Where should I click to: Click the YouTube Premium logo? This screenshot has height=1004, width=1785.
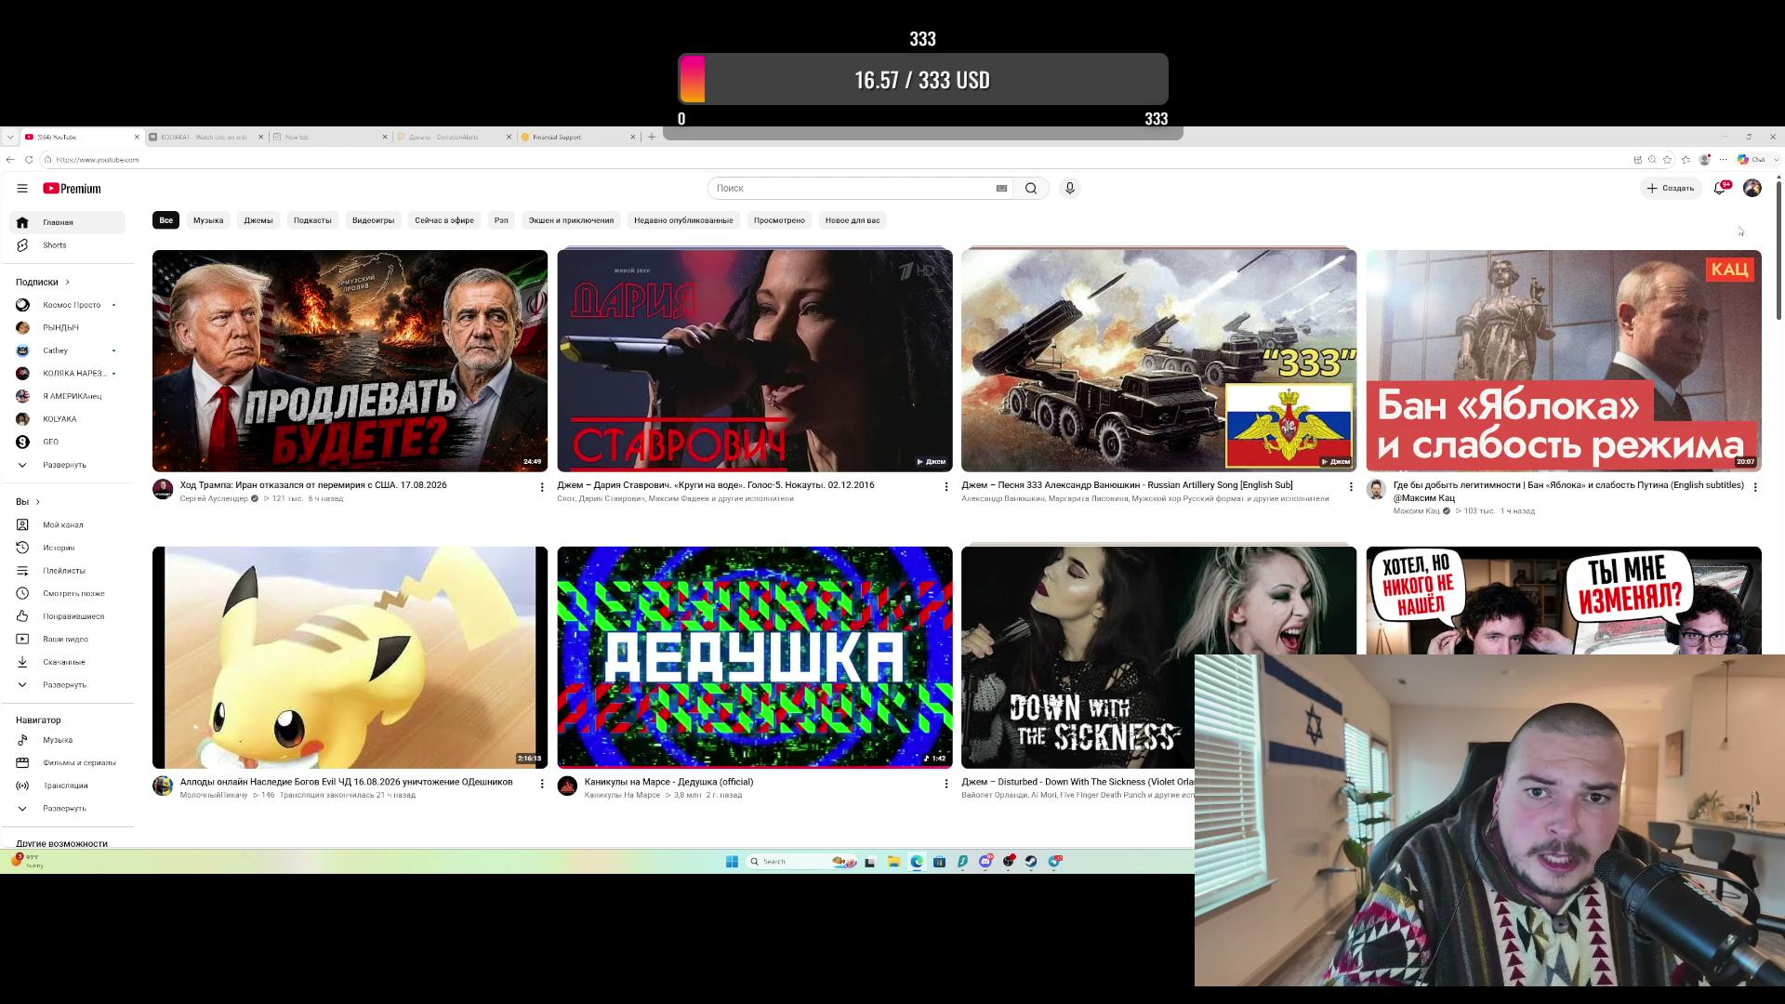click(x=72, y=189)
